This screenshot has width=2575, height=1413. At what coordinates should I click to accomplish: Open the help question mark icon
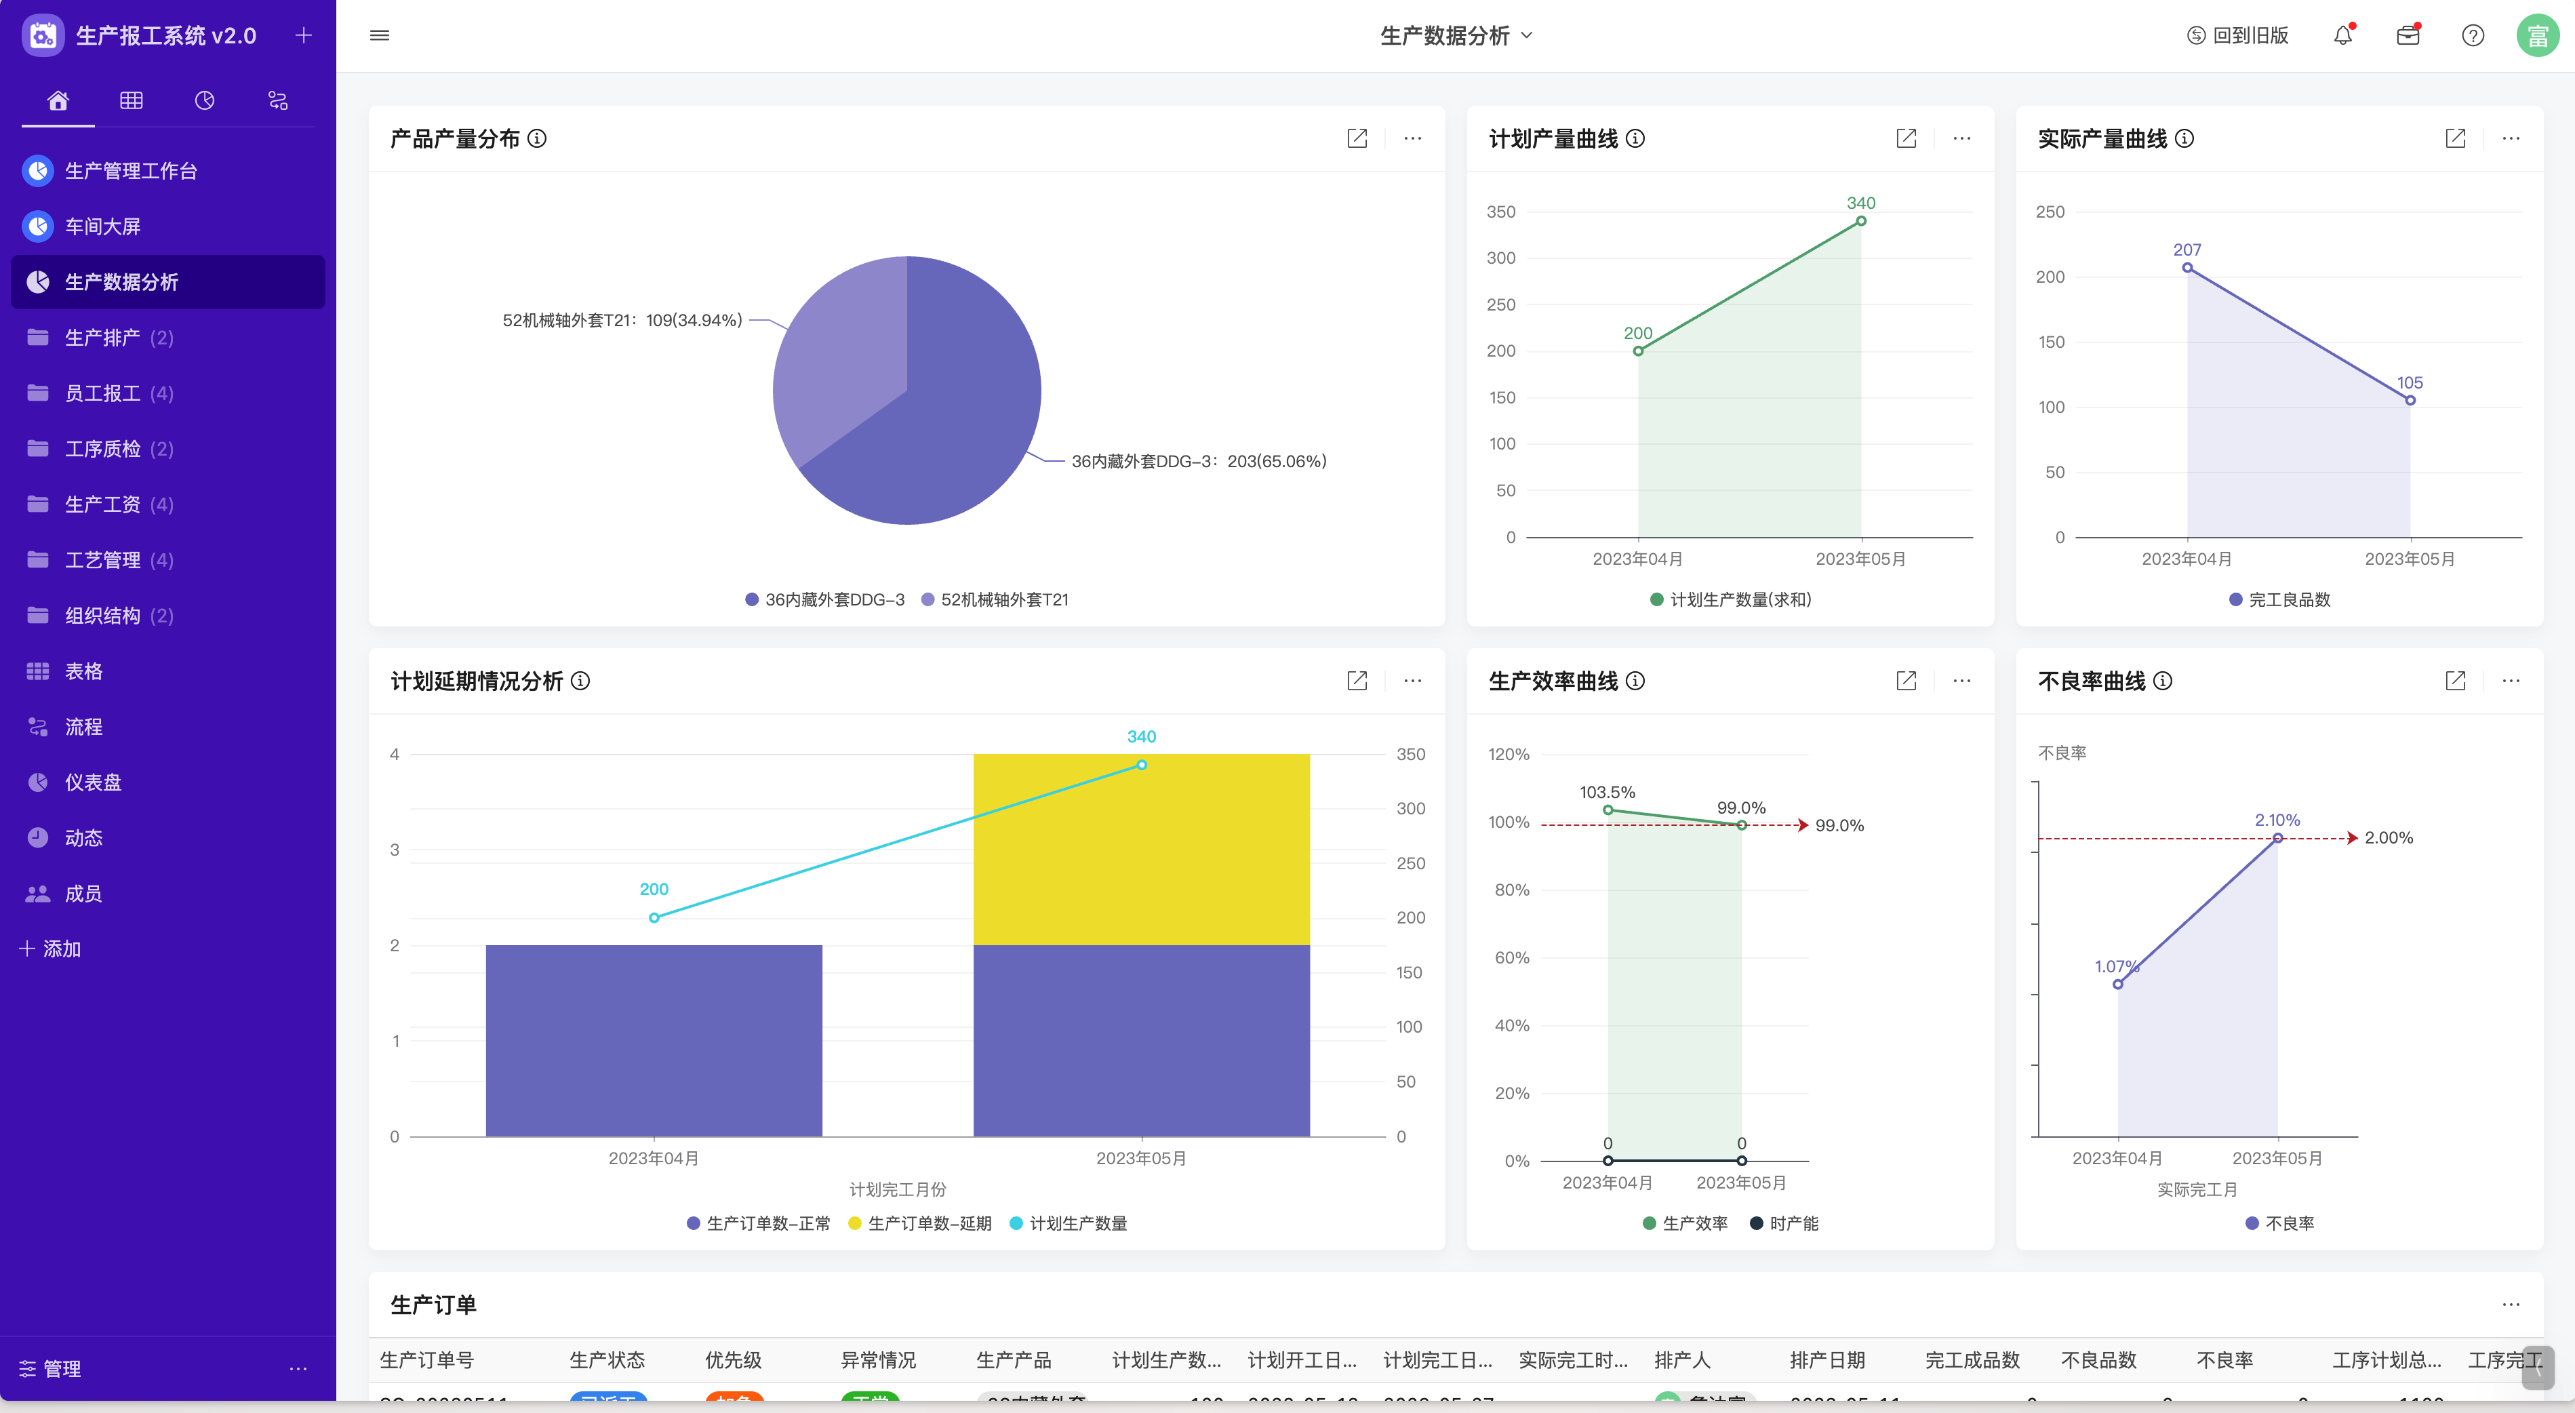pyautogui.click(x=2473, y=36)
